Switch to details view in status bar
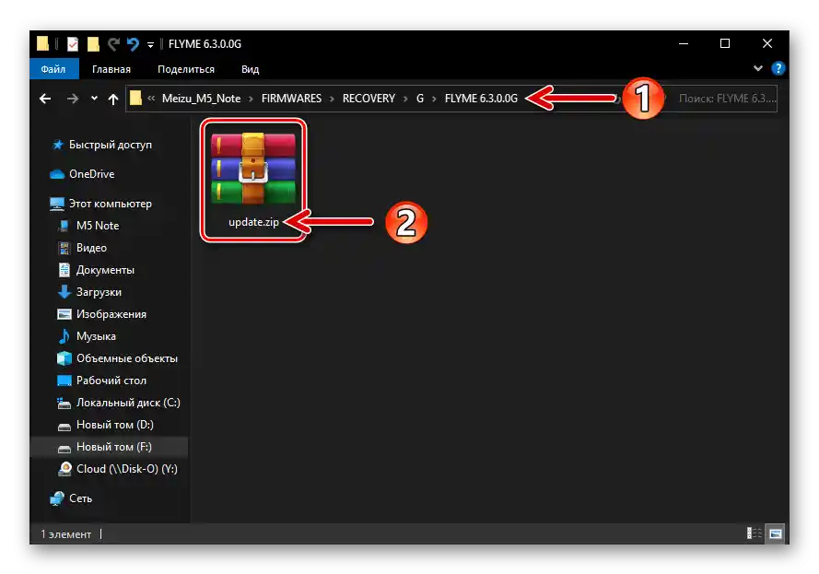Screen dimensions: 819x574 click(x=754, y=533)
